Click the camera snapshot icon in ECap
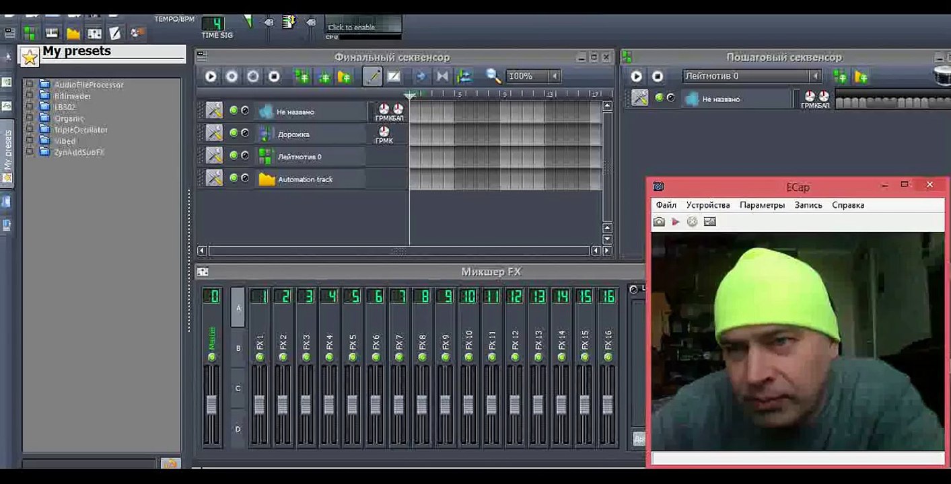 [x=659, y=222]
